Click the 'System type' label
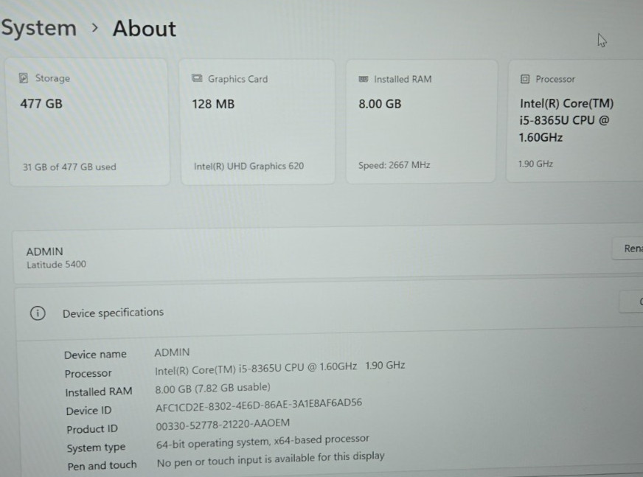643x477 pixels. [96, 448]
